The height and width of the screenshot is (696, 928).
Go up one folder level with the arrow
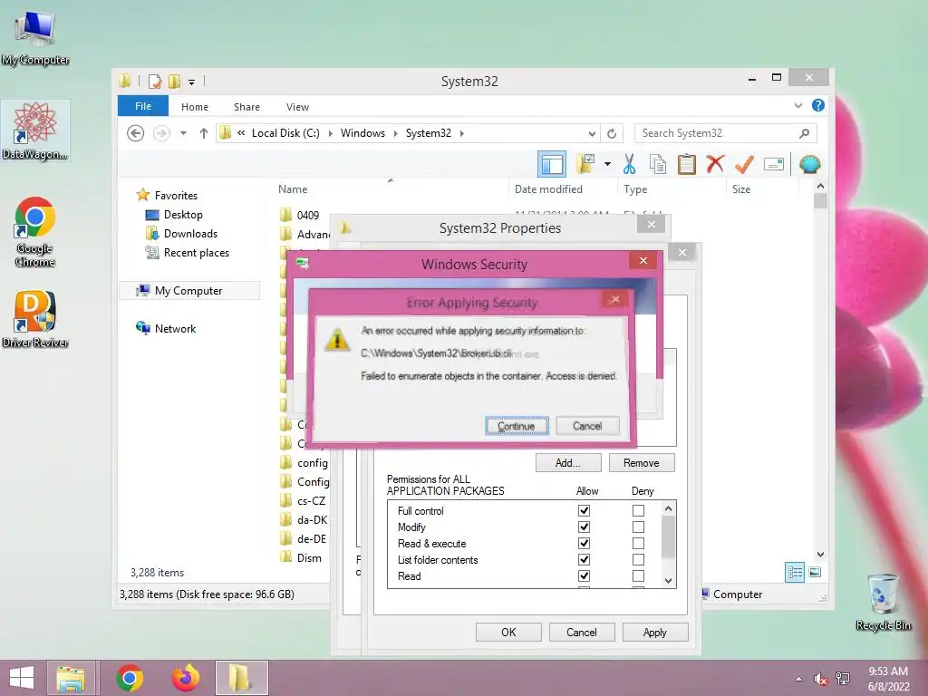[204, 133]
